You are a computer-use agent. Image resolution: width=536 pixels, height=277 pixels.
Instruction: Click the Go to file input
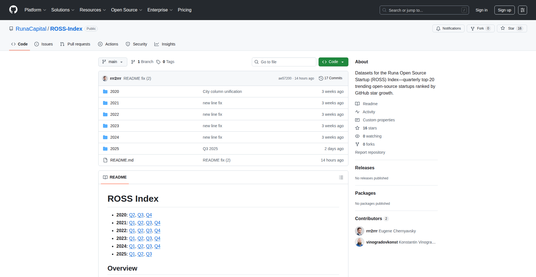tap(284, 62)
